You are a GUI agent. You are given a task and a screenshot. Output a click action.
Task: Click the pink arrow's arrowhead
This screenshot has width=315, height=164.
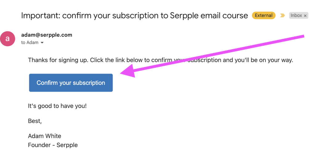127,71
